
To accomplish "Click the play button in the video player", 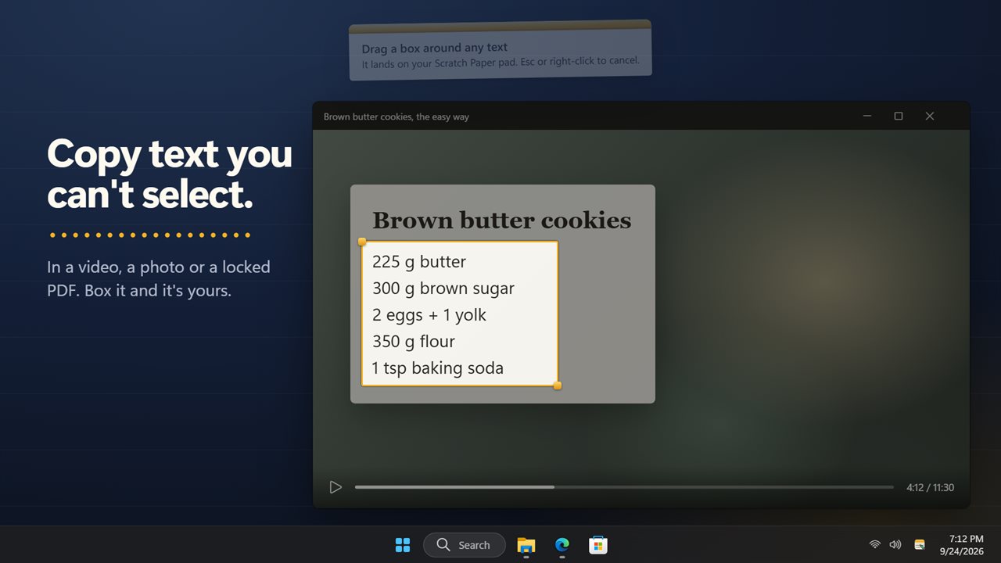I will point(335,487).
